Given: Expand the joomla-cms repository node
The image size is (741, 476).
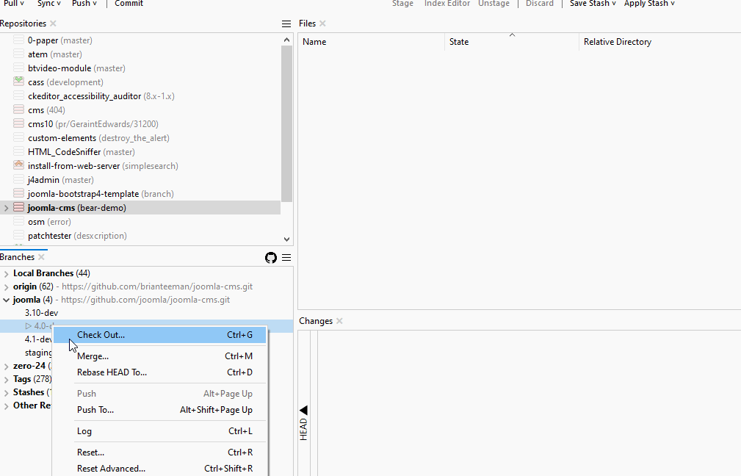Looking at the screenshot, I should pyautogui.click(x=6, y=208).
